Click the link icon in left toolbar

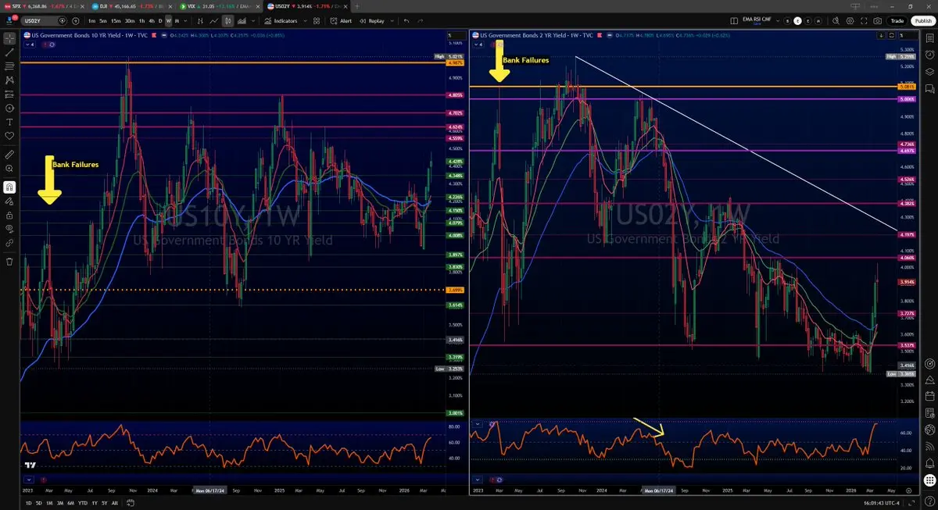[9, 243]
